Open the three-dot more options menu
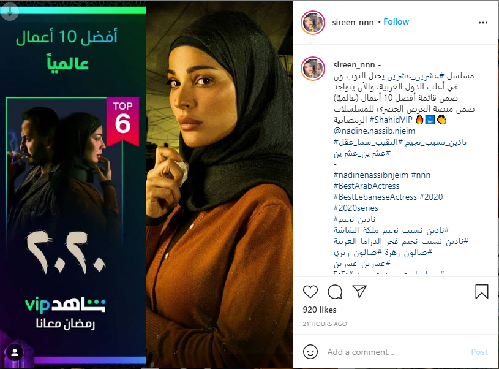The width and height of the screenshot is (499, 369). pyautogui.click(x=482, y=23)
